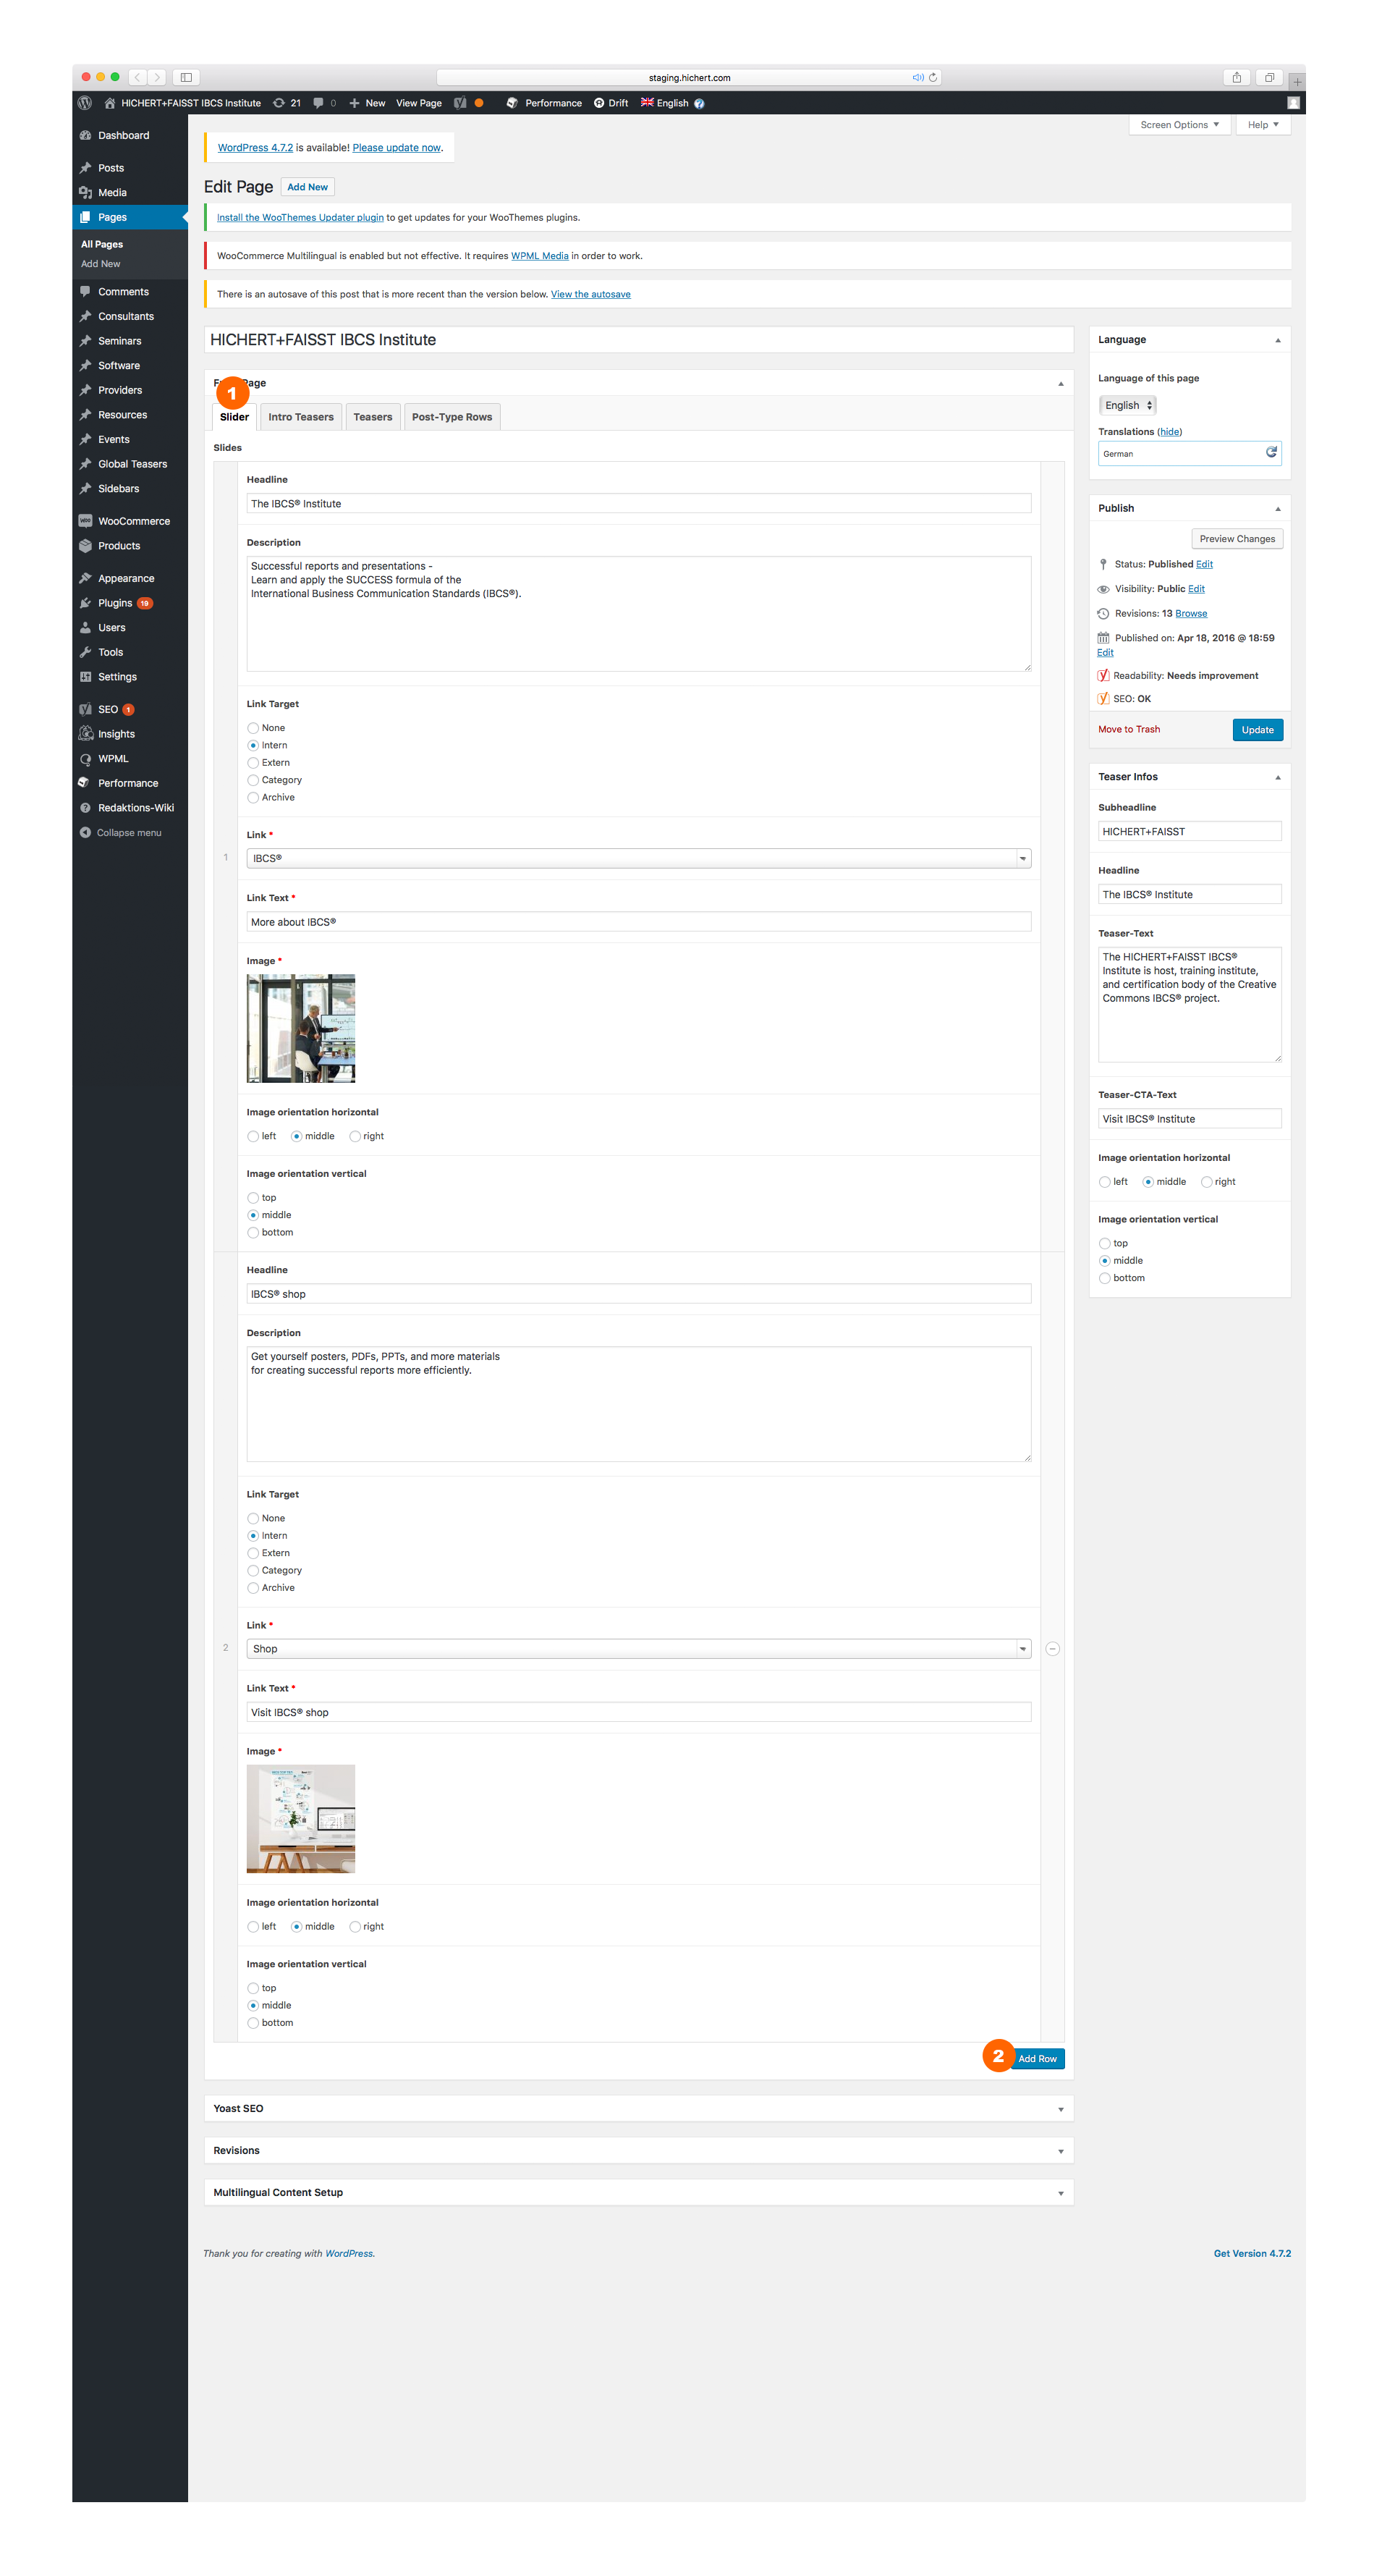Toggle the Safari sidebar icon
The image size is (1382, 2576).
point(186,78)
